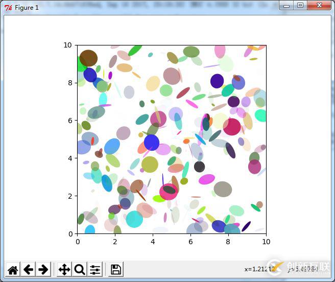Click the solid blue circle at the plot center
Screen dimensions: 335x282
152,143
